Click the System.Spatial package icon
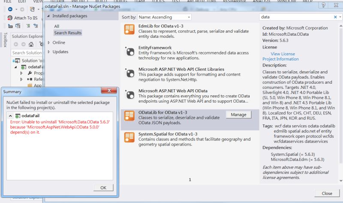343x203 pixels. point(129,137)
